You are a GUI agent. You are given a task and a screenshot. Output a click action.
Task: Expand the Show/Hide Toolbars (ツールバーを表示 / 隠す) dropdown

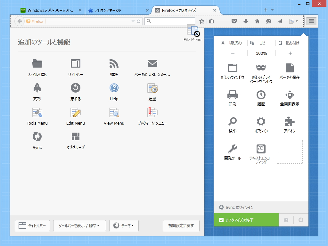coord(79,225)
